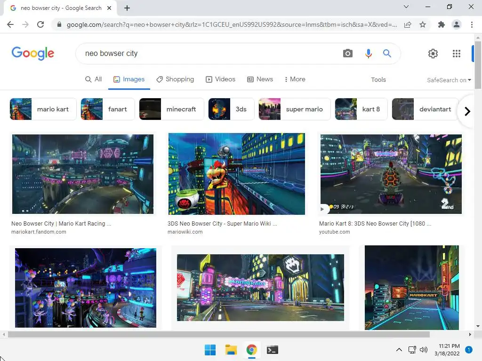Bookmark this page with the star

click(423, 24)
